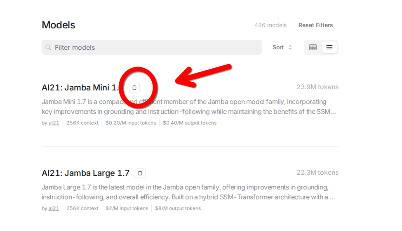Click the 22.3M tokens label
402x231 pixels.
pos(317,172)
